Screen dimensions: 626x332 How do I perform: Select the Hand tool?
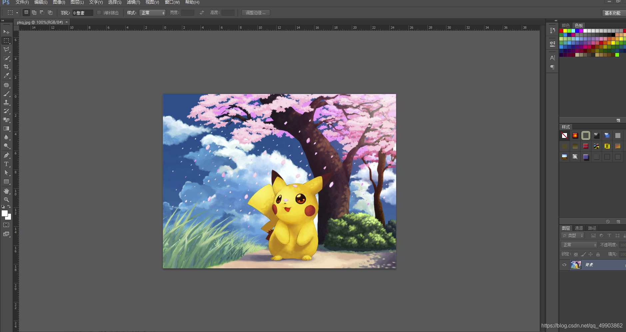[6, 191]
